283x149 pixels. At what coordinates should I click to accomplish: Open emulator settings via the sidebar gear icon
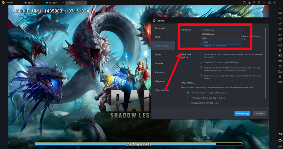[280, 8]
